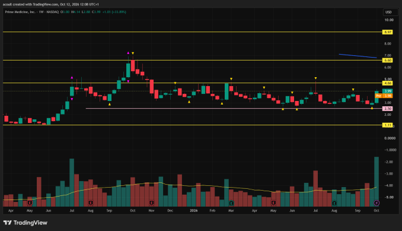
Task: Click the magenta up-triangle above the July 2025 candle
Action: tap(72, 77)
